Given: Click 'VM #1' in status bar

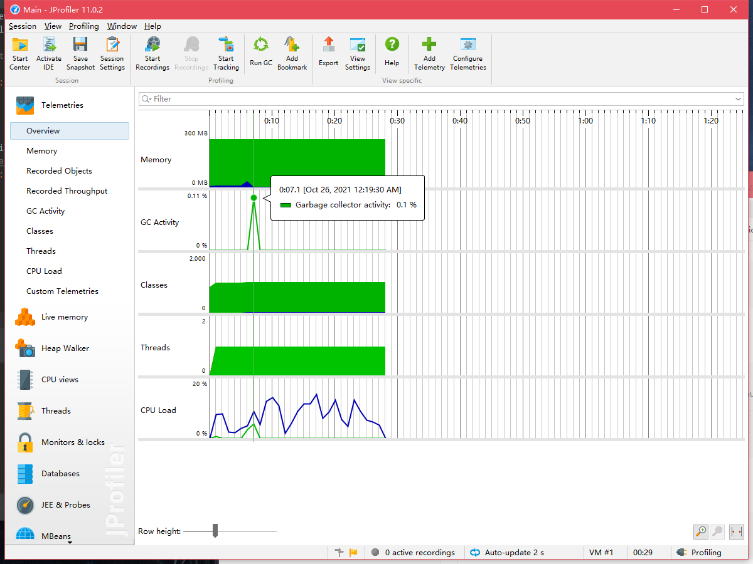Looking at the screenshot, I should tap(601, 553).
